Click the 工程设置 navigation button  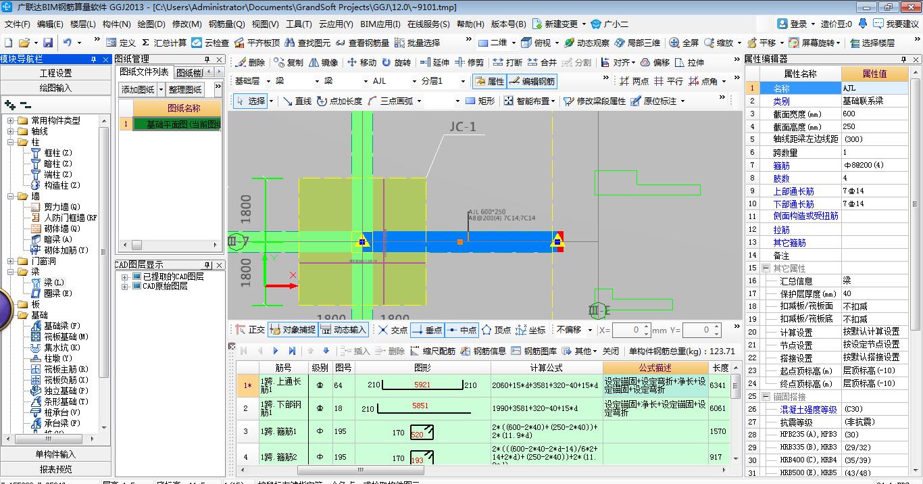56,73
